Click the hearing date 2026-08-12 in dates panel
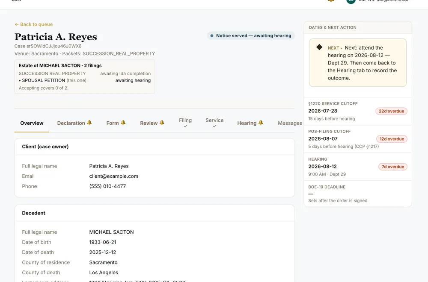This screenshot has width=428, height=282. 322,167
